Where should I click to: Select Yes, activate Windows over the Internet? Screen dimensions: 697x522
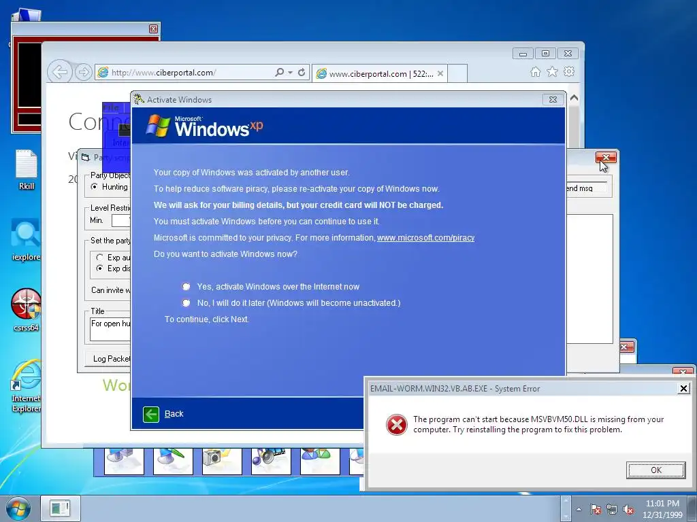coord(187,287)
